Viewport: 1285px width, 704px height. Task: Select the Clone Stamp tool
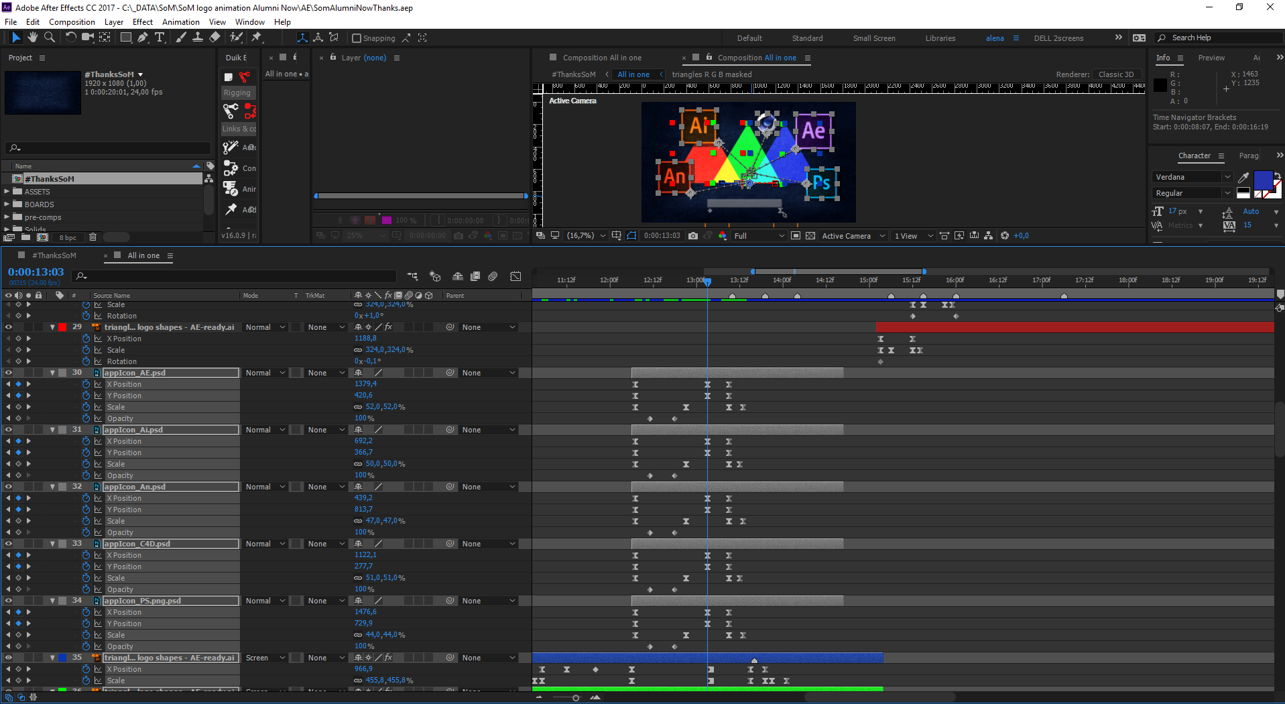pos(198,38)
